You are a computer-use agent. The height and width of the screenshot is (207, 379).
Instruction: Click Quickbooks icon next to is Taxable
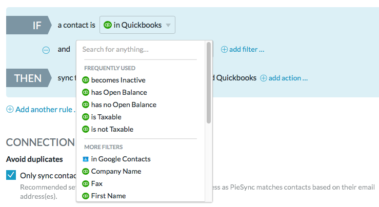pos(86,117)
